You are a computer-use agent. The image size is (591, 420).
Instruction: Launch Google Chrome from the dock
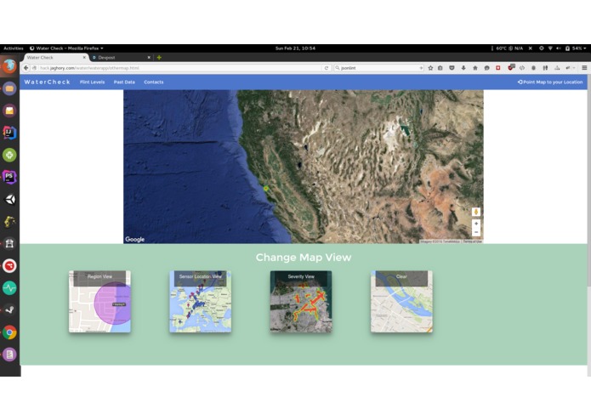click(x=9, y=332)
